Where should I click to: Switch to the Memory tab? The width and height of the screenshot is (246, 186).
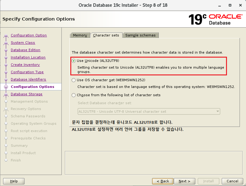(x=80, y=35)
